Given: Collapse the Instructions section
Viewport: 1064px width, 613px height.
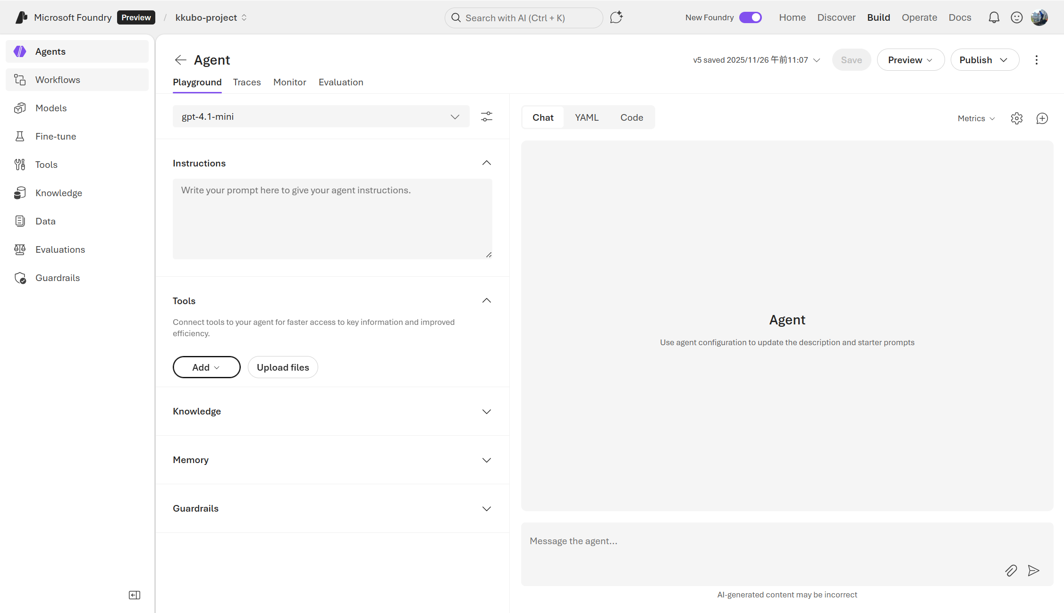Looking at the screenshot, I should [486, 163].
